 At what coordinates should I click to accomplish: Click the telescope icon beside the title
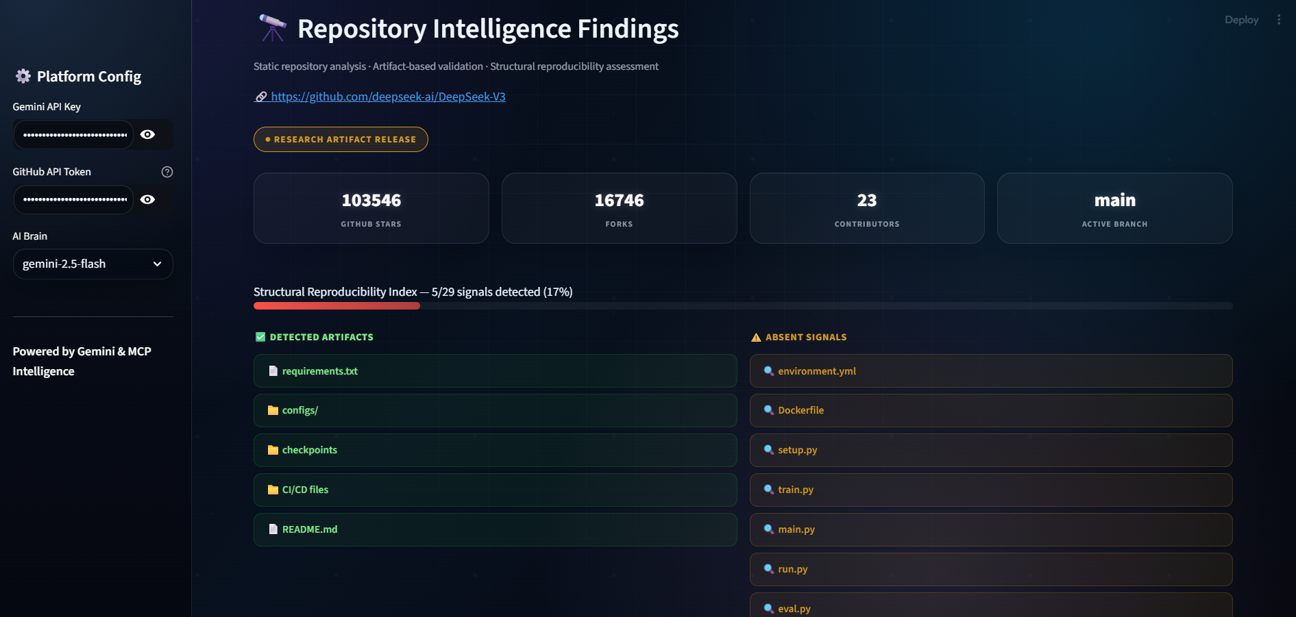[272, 28]
